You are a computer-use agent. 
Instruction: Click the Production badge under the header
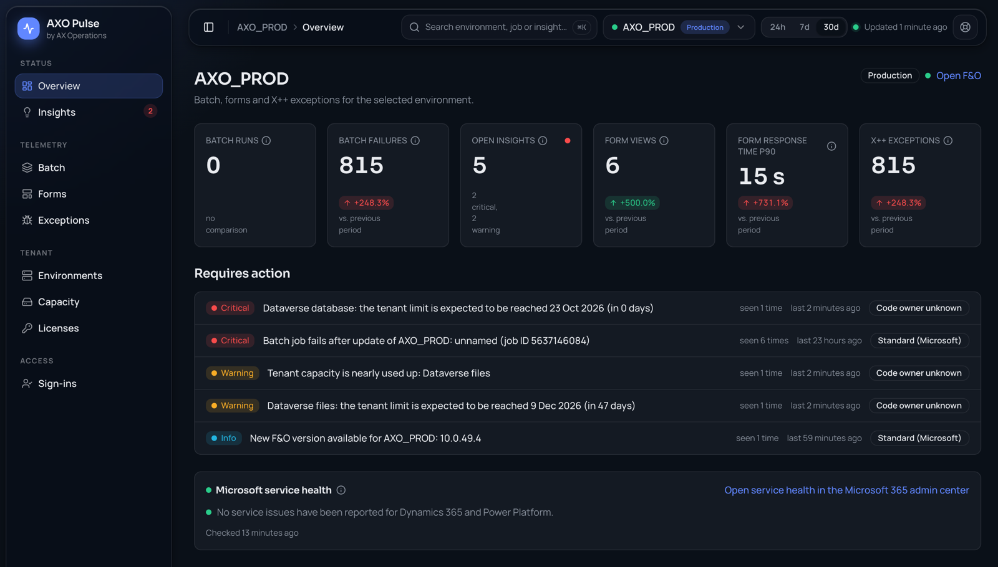point(889,75)
